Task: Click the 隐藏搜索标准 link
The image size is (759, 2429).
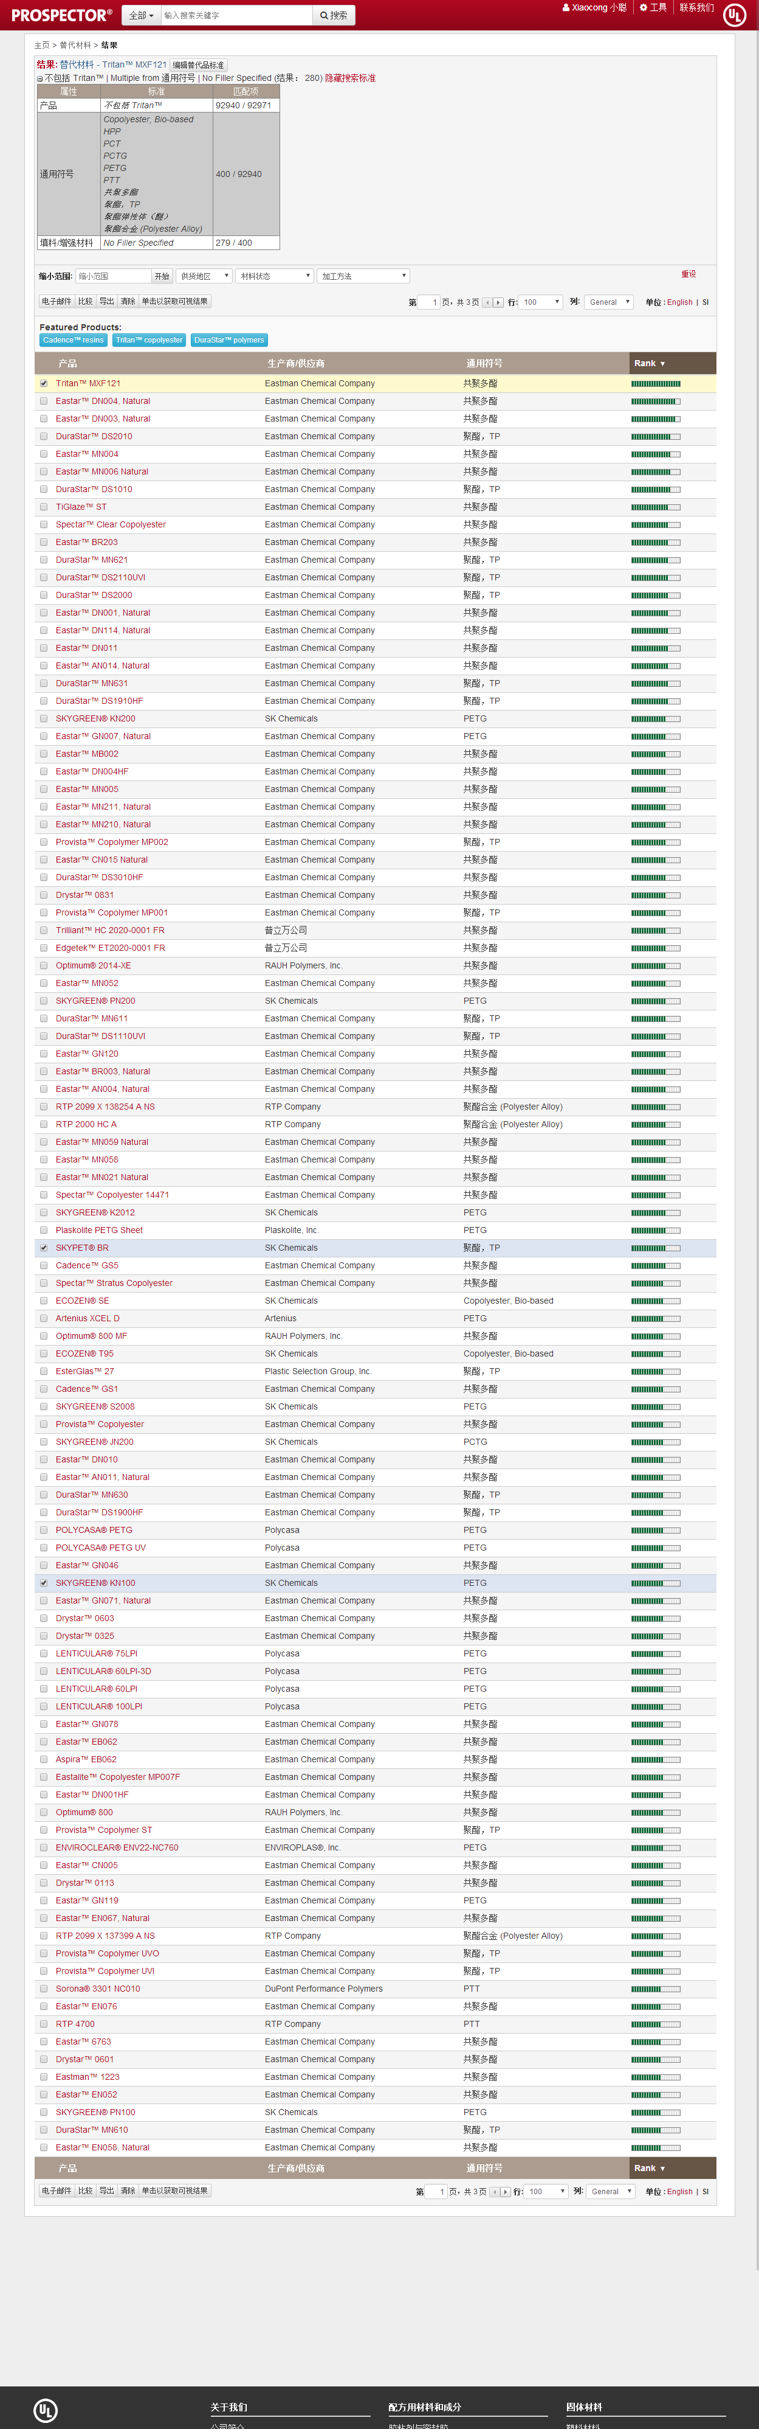Action: click(350, 78)
